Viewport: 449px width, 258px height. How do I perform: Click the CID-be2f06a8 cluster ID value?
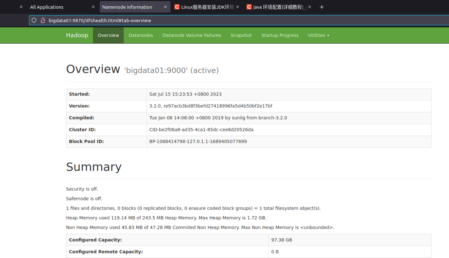(x=201, y=130)
